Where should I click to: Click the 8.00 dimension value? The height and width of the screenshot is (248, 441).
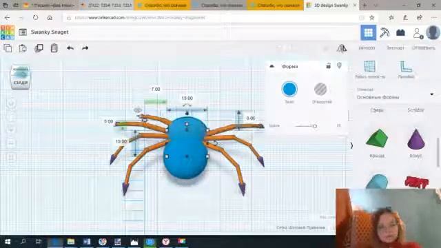(x=251, y=118)
